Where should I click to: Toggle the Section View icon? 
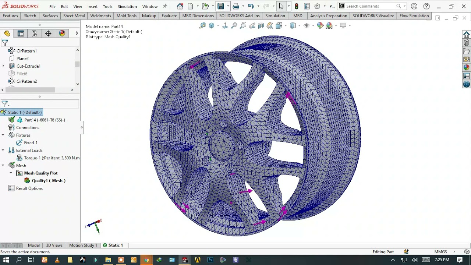(261, 25)
